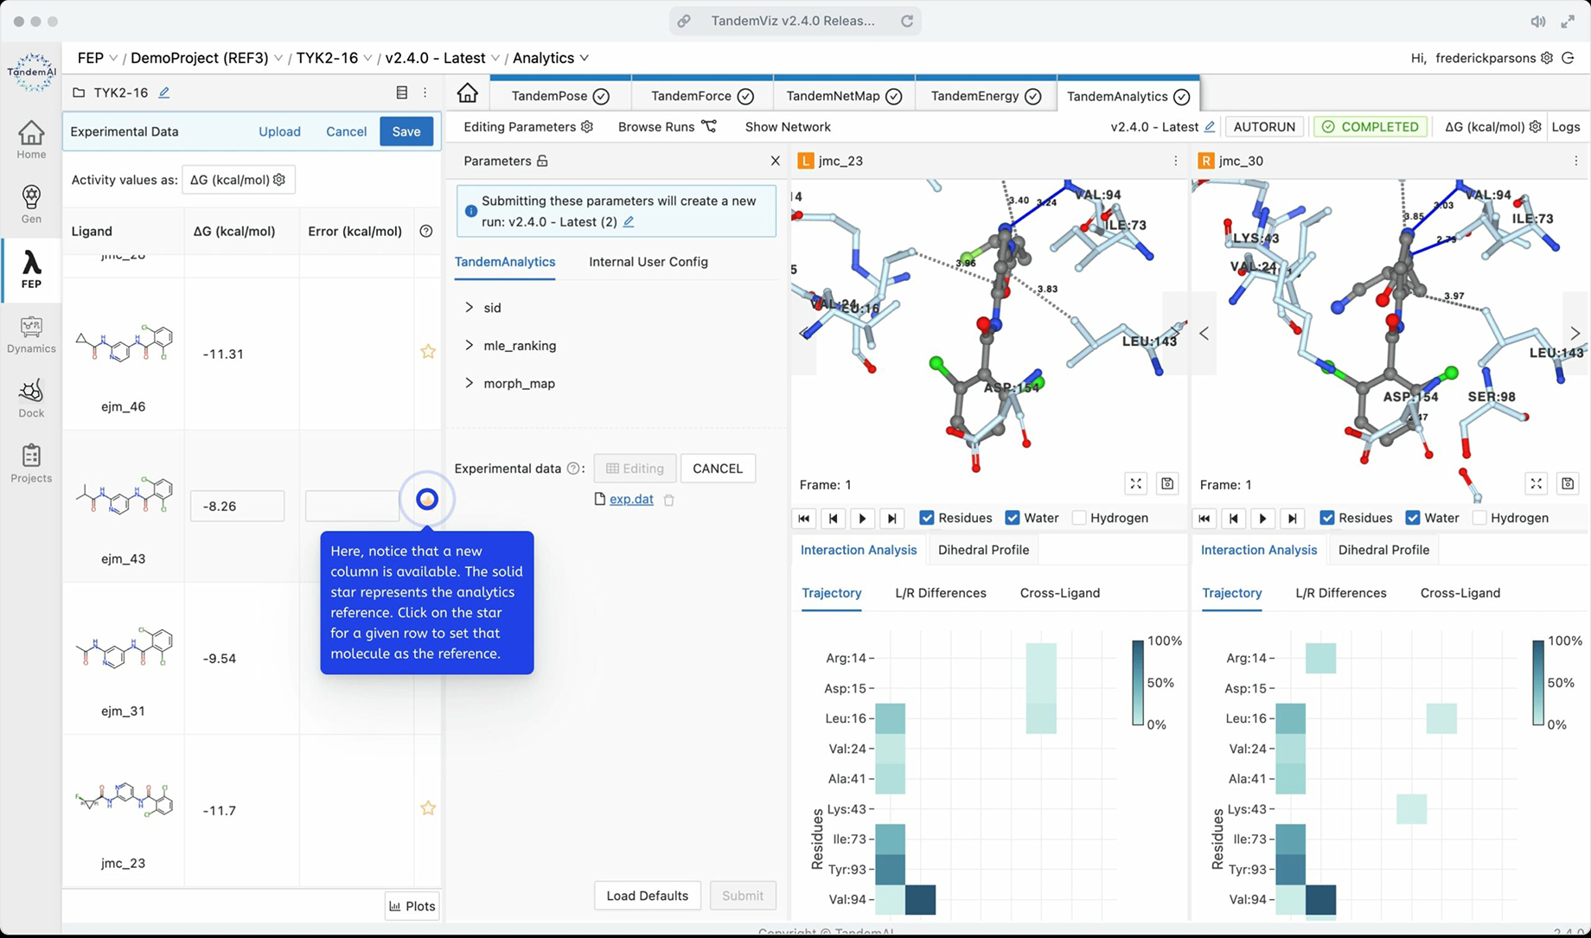Expand the mle_ranking parameter group

tap(470, 346)
